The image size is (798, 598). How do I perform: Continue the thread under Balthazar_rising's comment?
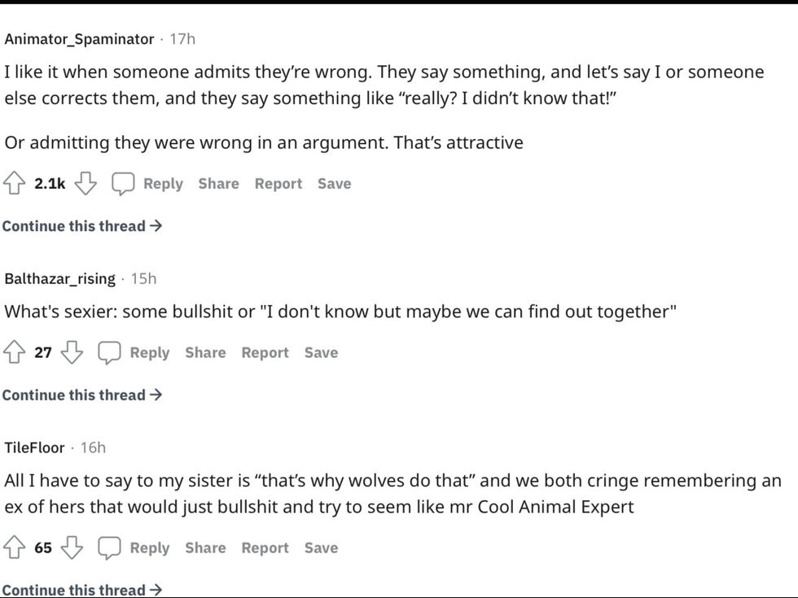[x=81, y=395]
